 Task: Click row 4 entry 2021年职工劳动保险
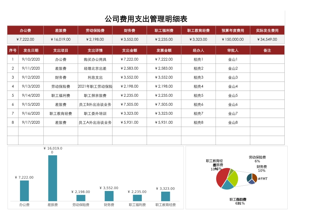[x=95, y=86]
